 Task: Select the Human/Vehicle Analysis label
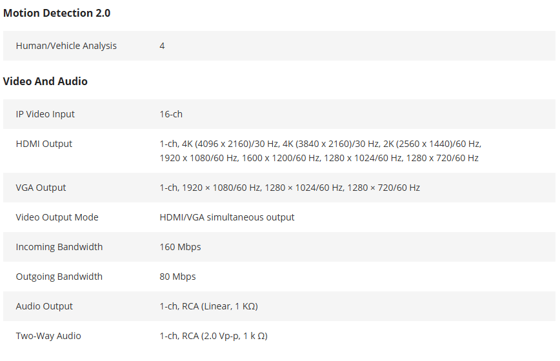tap(66, 46)
